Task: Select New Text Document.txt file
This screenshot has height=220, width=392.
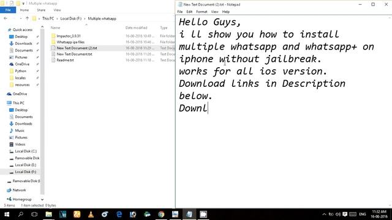Action: [74, 54]
